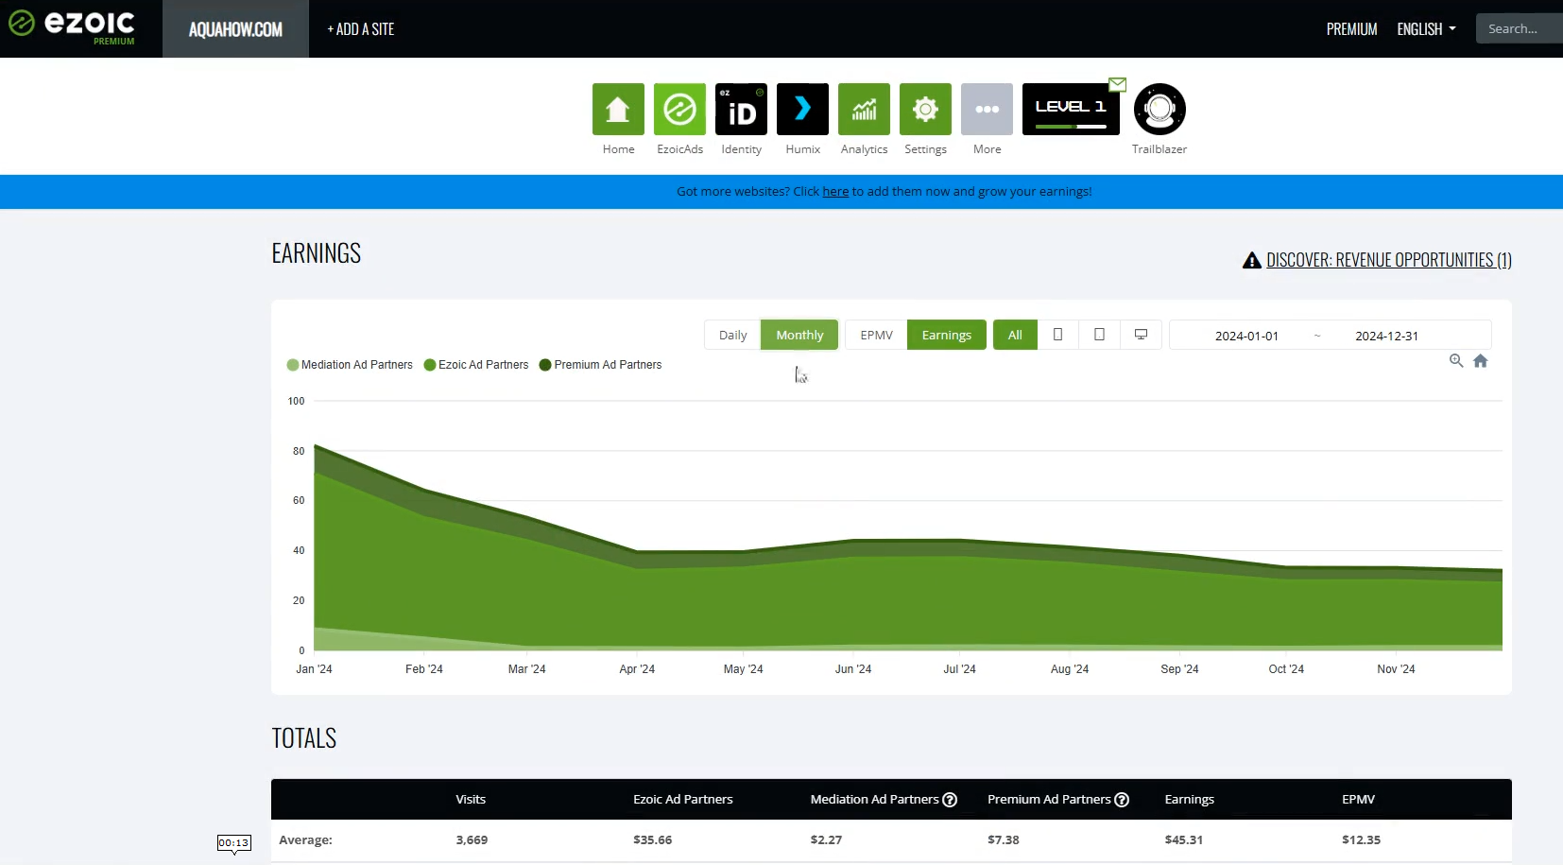1563x865 pixels.
Task: Click the Ezoic Ad Partners column header
Action: (682, 799)
